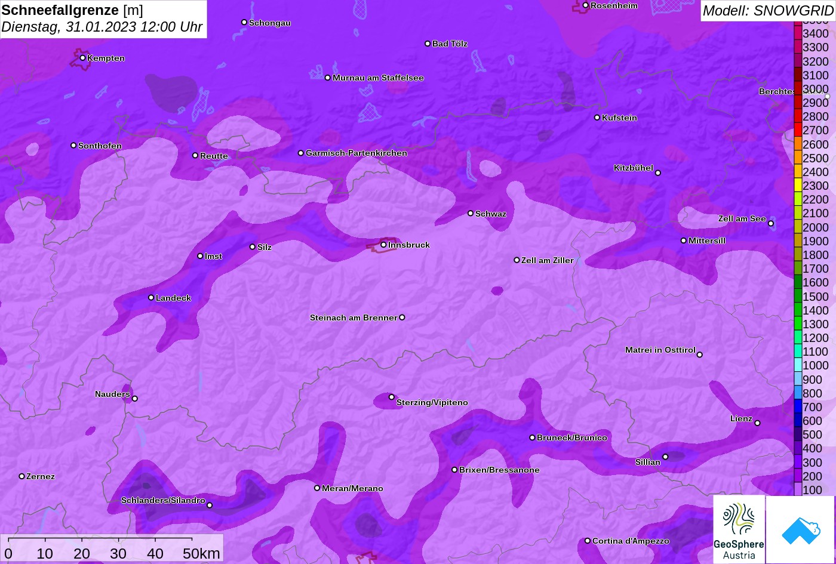Select the Sillian marker dot

click(x=665, y=457)
